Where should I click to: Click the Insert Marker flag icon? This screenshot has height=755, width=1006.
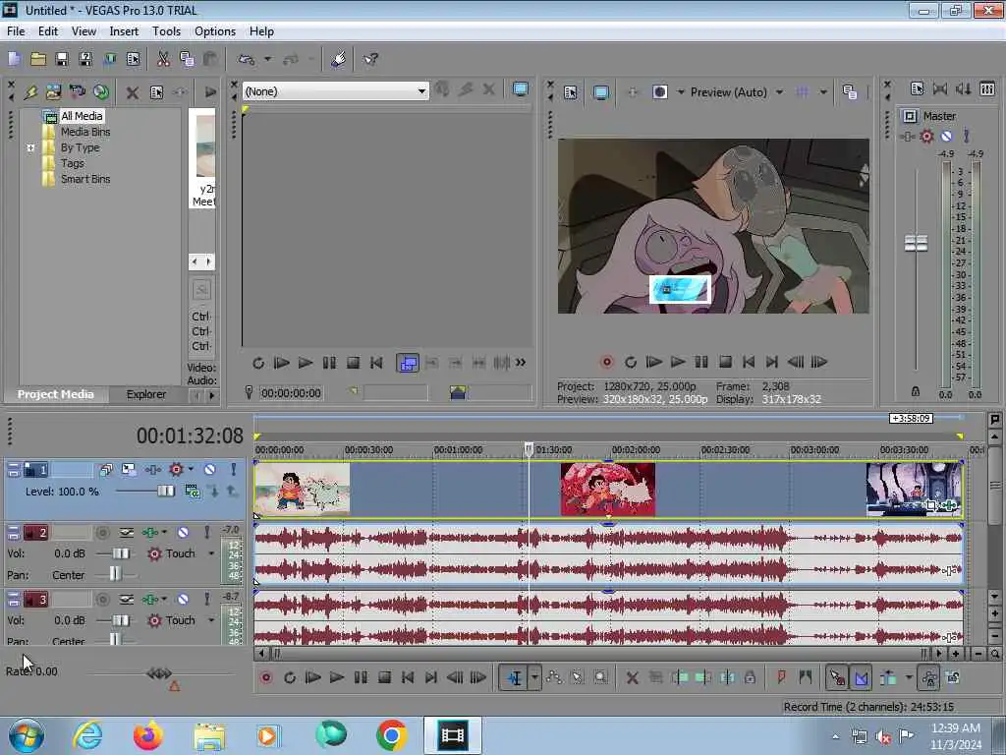click(x=781, y=676)
